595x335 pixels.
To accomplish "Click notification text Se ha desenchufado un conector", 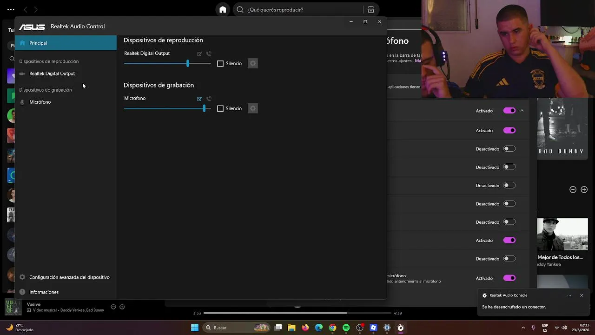I will pos(514,307).
